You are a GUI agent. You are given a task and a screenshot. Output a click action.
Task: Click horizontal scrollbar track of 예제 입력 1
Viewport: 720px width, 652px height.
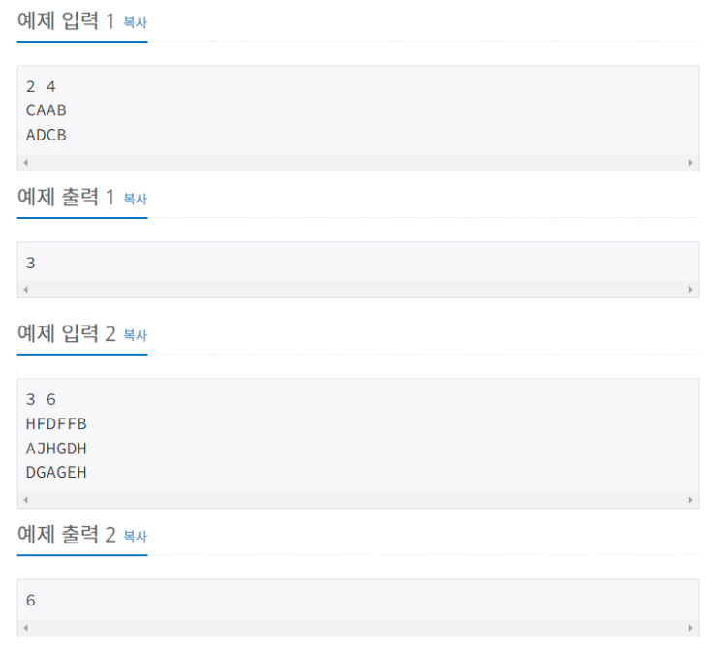tap(358, 163)
